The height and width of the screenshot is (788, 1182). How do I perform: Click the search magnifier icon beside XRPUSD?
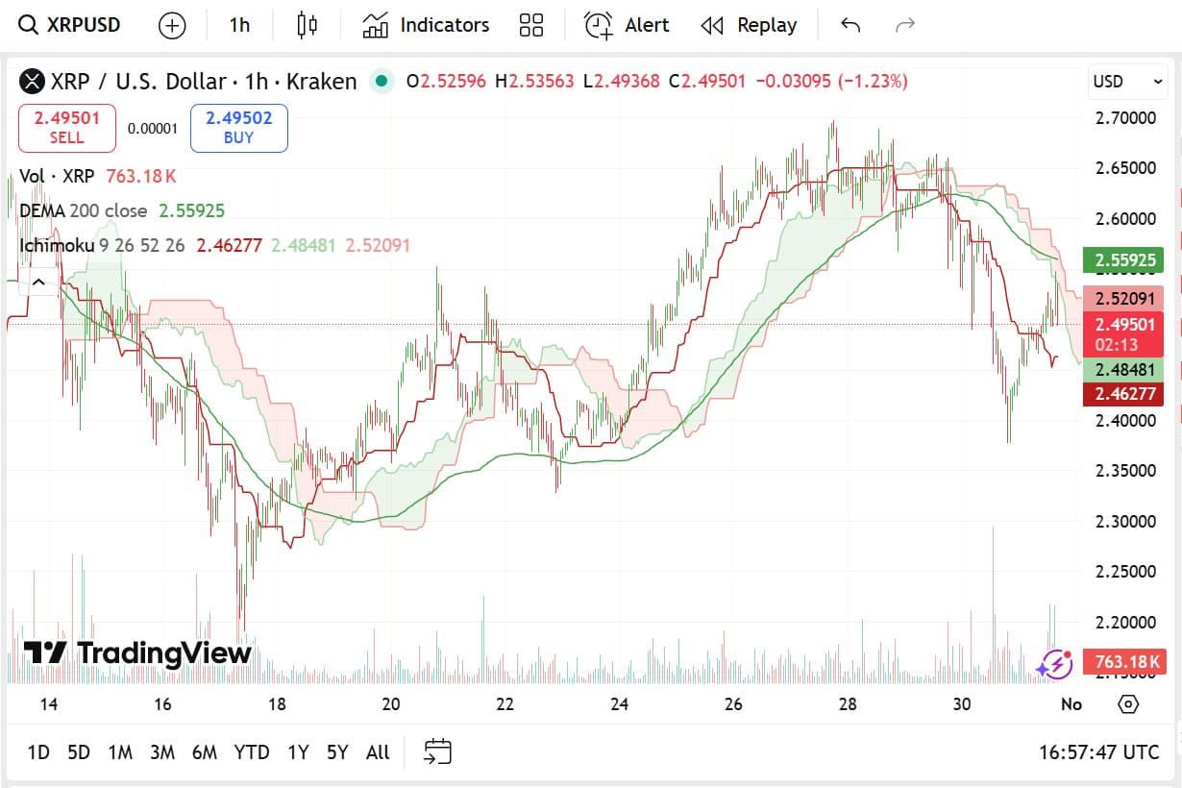coord(29,25)
